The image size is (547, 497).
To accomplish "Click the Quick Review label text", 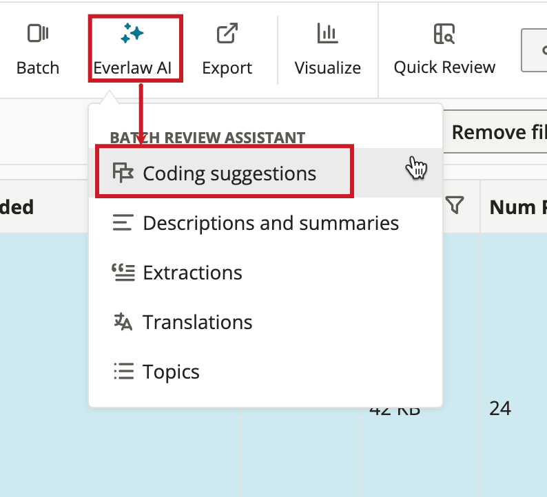I will point(444,67).
